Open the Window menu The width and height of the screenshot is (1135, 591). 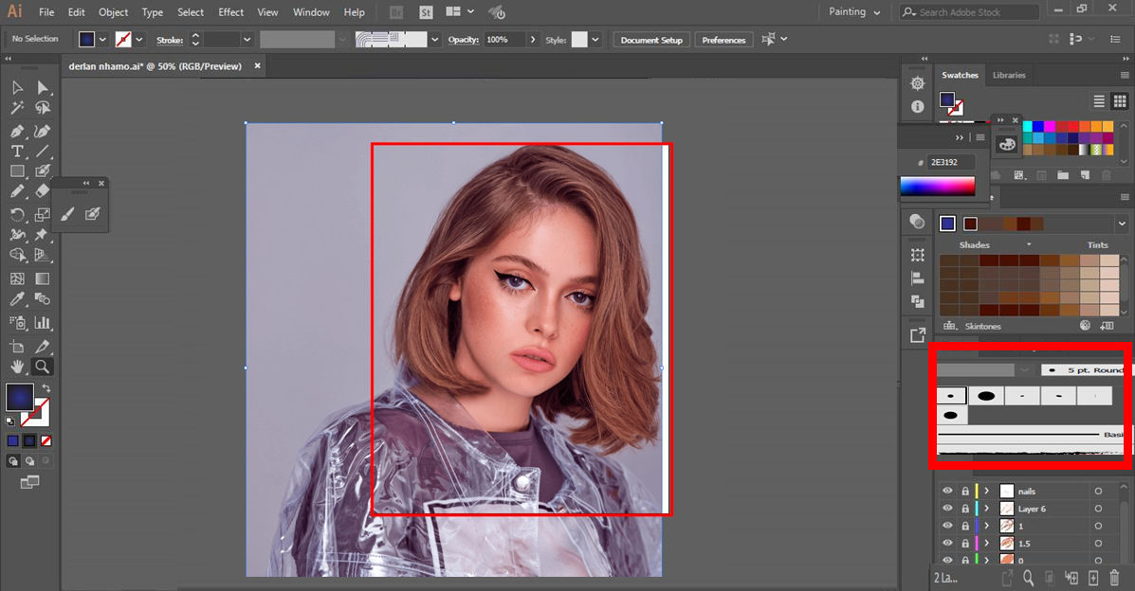coord(311,12)
